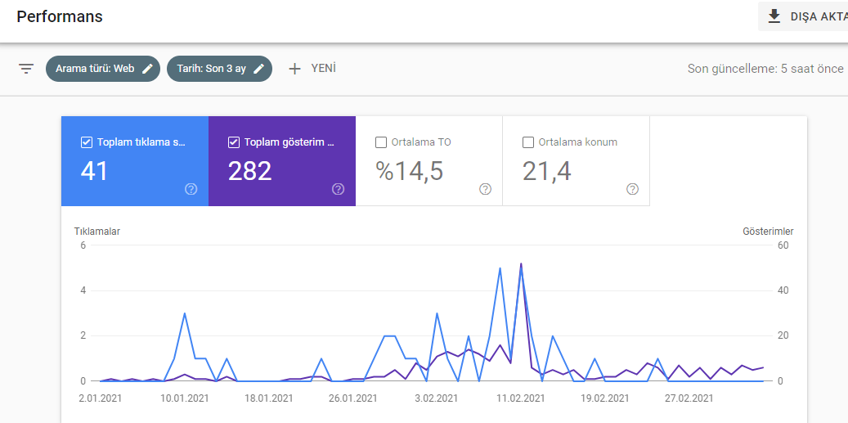Select the CTR value %14,5
The height and width of the screenshot is (423, 848).
point(410,171)
